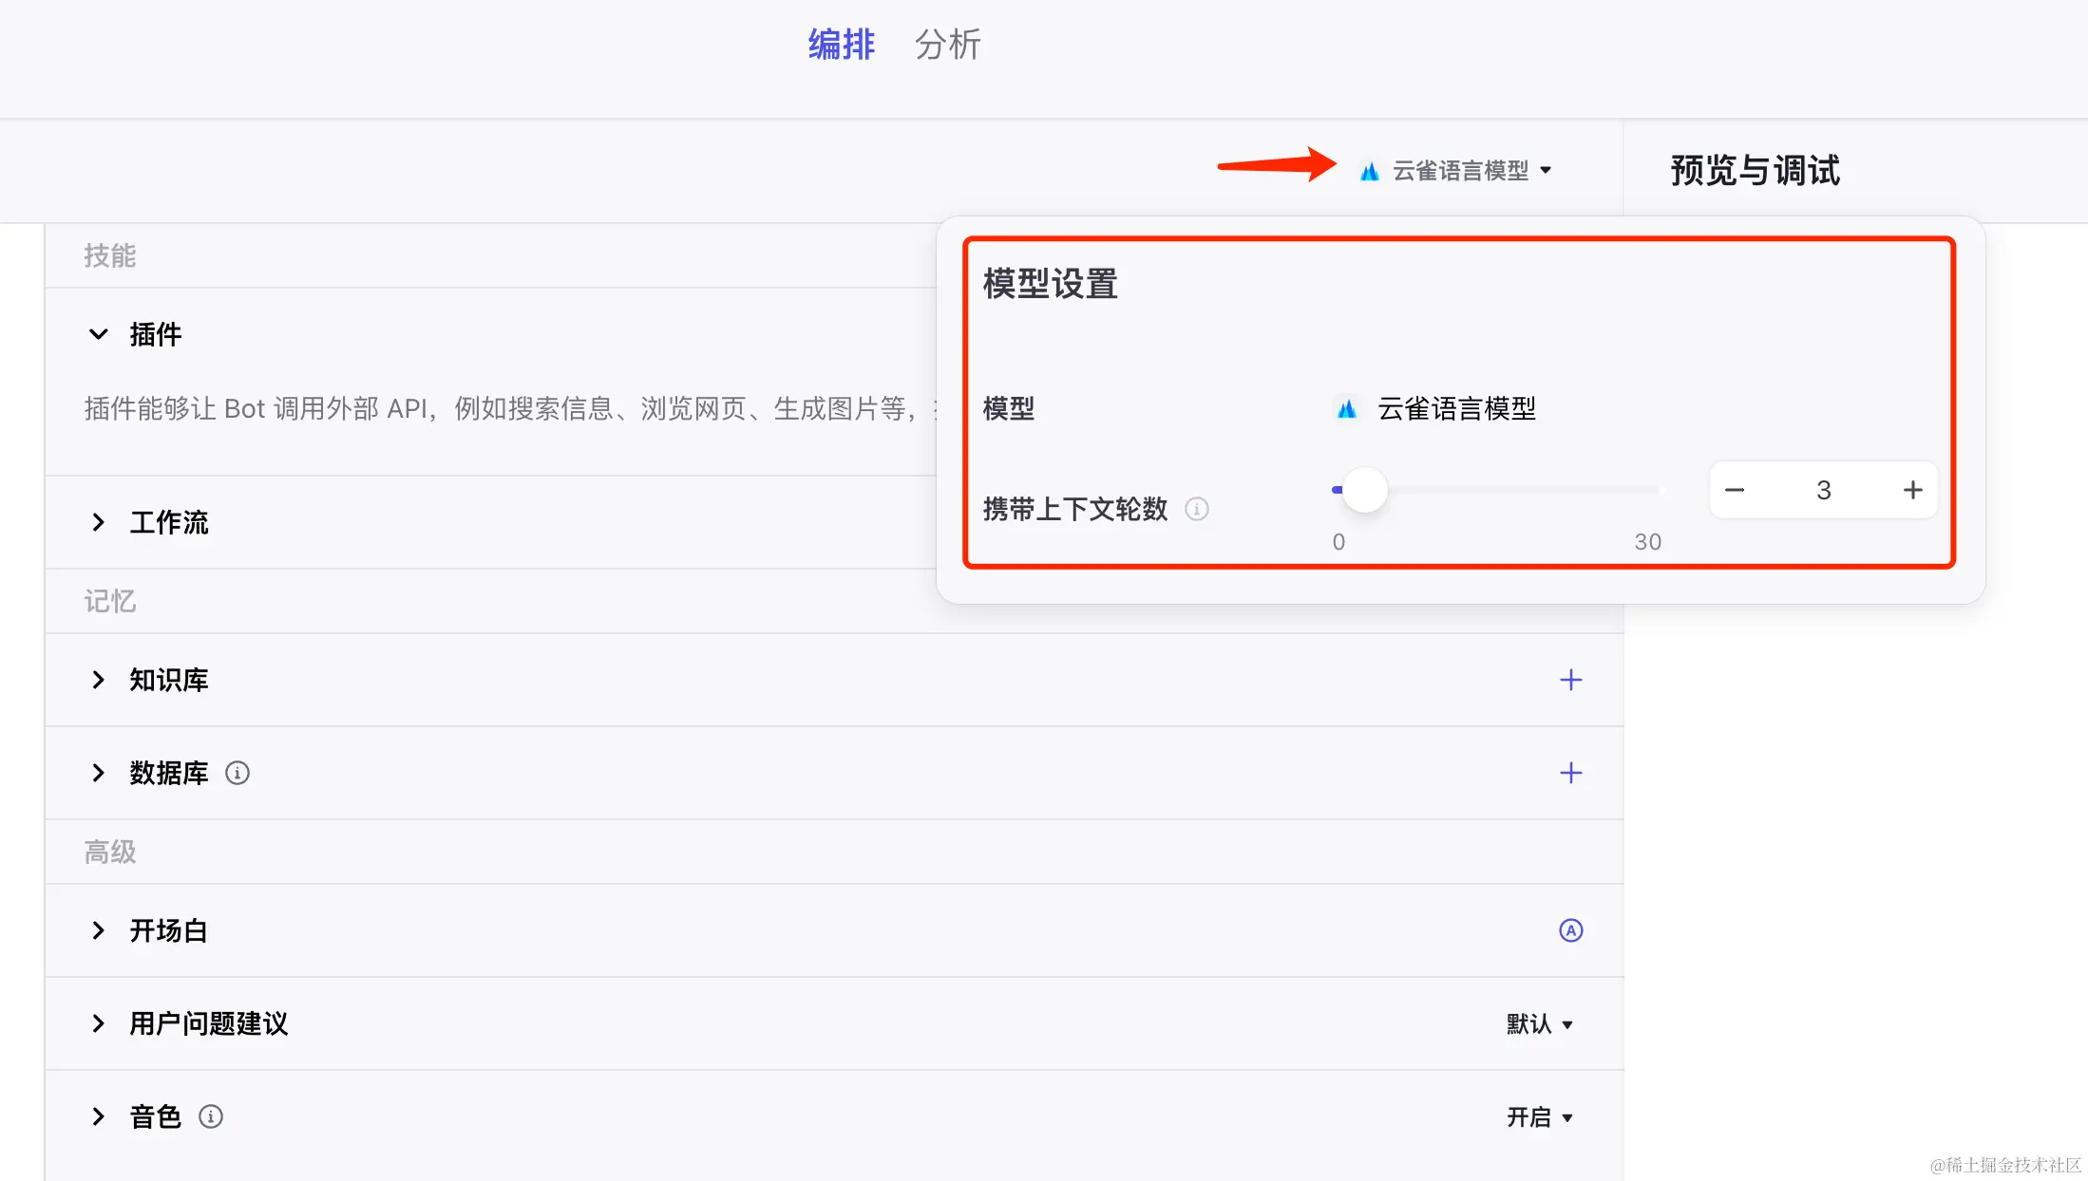Click the context rounds number field
Screen dimensions: 2088x1181
(x=1823, y=490)
